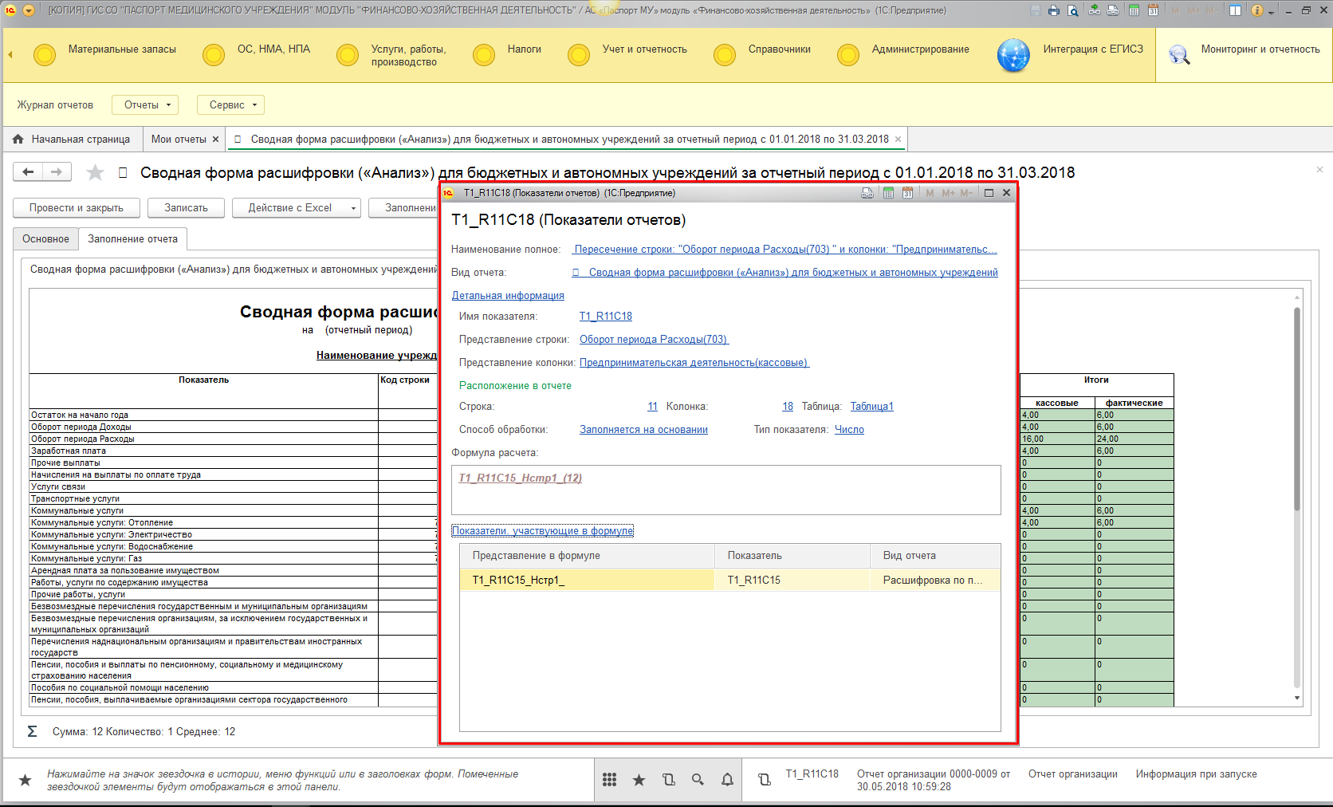The width and height of the screenshot is (1333, 807).
Task: Click the Записать button
Action: pos(186,208)
